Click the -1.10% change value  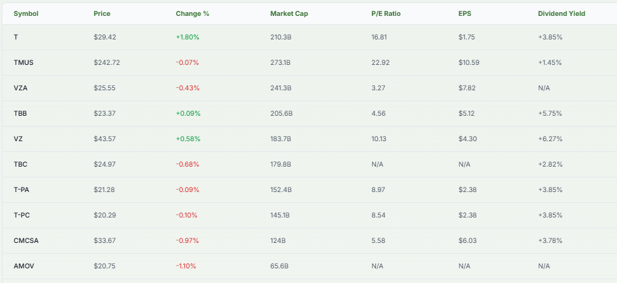tap(186, 266)
